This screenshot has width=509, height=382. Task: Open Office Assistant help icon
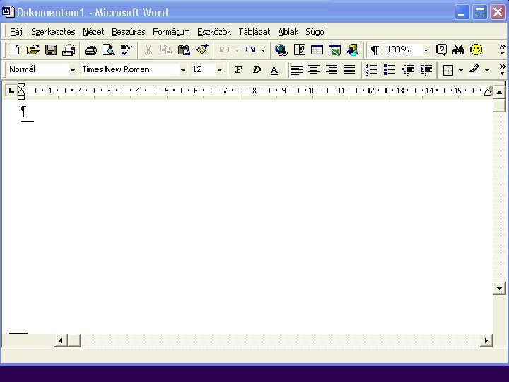[441, 50]
